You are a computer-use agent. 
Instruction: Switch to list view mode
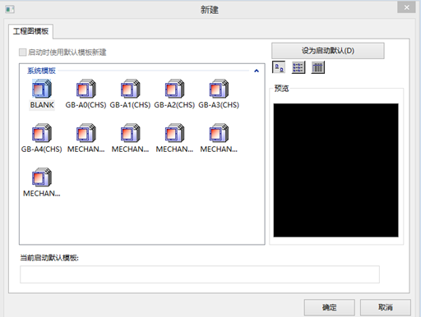tap(298, 67)
